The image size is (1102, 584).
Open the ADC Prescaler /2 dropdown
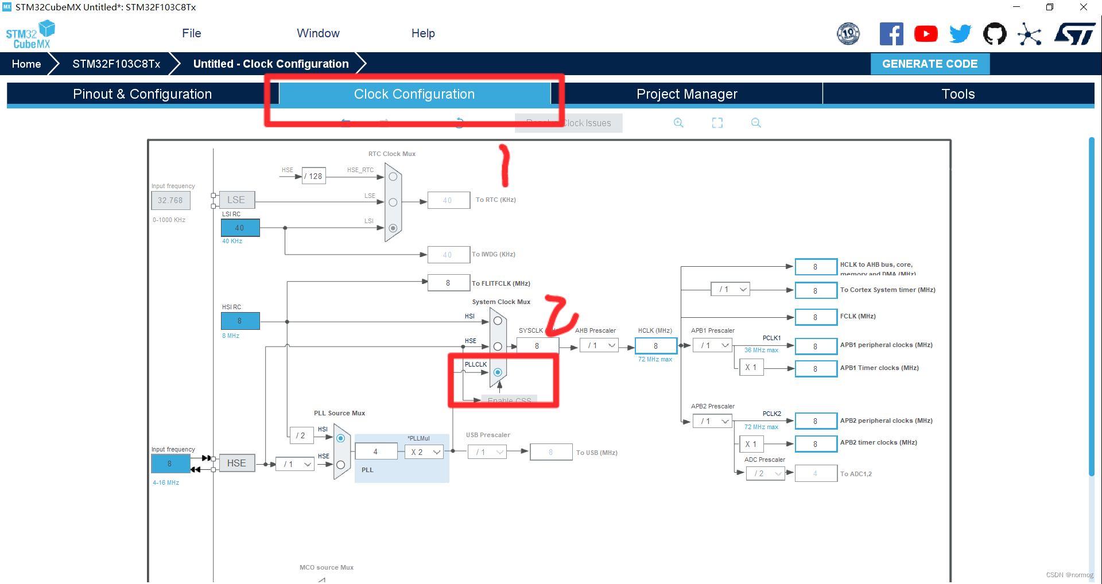(x=766, y=473)
